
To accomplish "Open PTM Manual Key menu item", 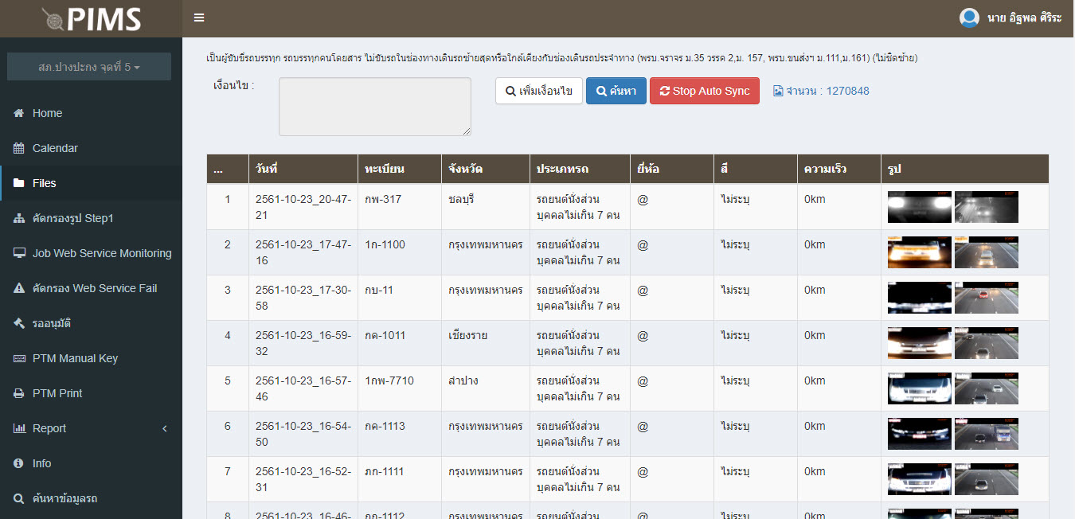I will 91,358.
